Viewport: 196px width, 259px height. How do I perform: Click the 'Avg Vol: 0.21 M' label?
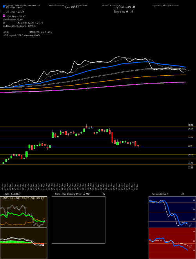tap(124, 7)
